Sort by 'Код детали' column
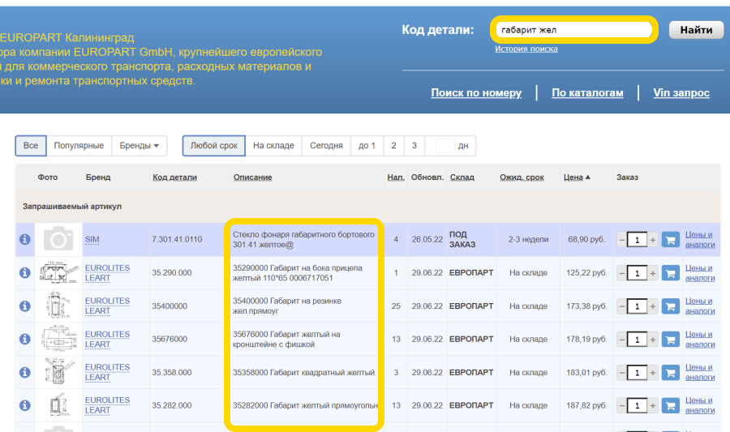The image size is (730, 432). pos(174,178)
